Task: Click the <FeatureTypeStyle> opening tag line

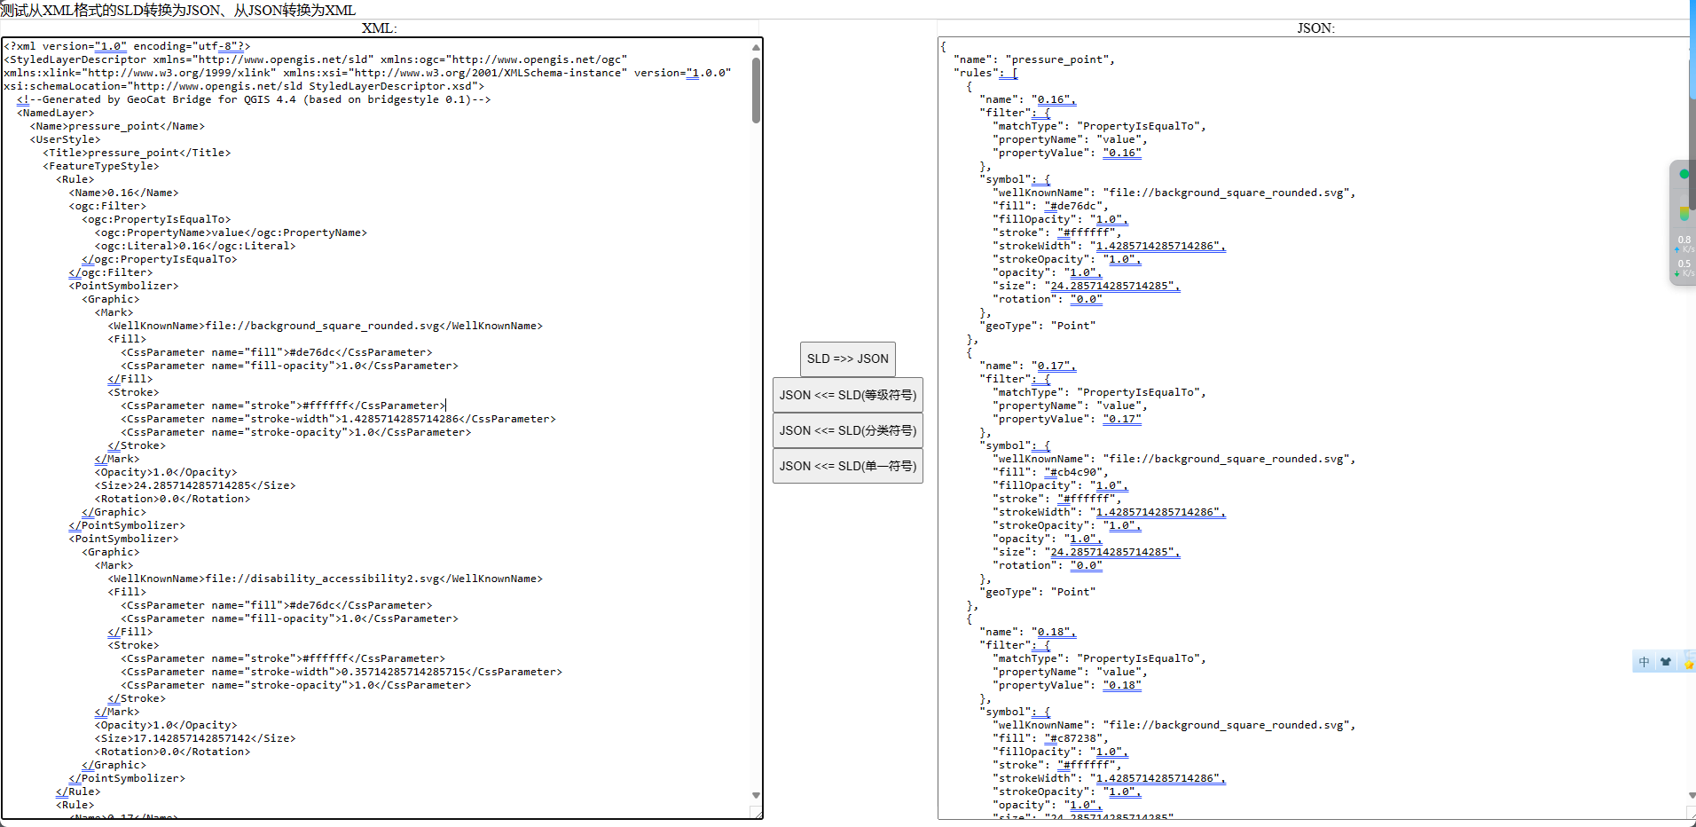Action: [x=101, y=166]
